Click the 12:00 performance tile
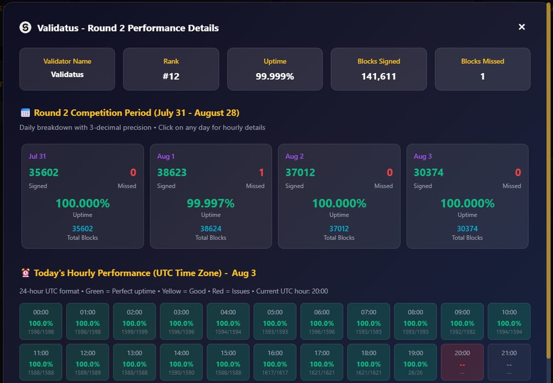This screenshot has height=383, width=553. [x=87, y=362]
